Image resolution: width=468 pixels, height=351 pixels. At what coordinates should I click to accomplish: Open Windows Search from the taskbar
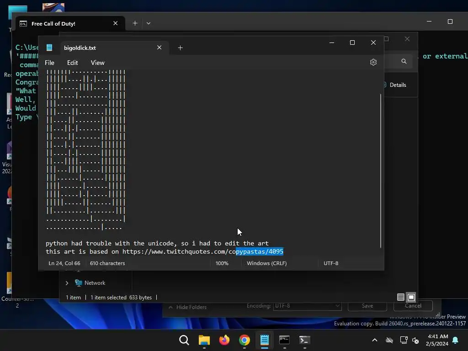coord(184,340)
